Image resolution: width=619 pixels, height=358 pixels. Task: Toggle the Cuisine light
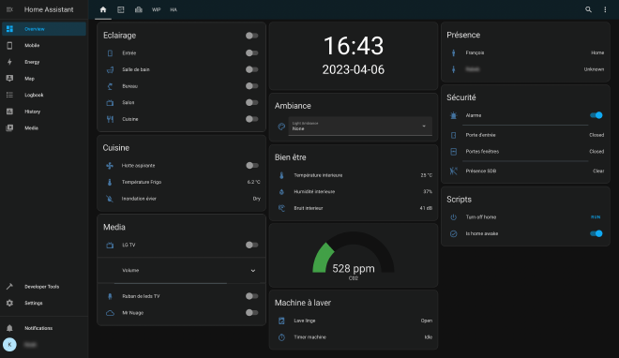pos(252,119)
